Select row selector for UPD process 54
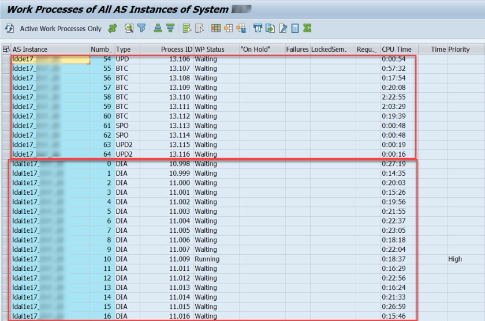Viewport: 485px width, 321px height. [x=6, y=59]
